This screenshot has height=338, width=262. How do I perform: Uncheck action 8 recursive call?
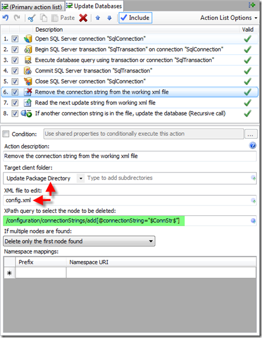pyautogui.click(x=15, y=114)
